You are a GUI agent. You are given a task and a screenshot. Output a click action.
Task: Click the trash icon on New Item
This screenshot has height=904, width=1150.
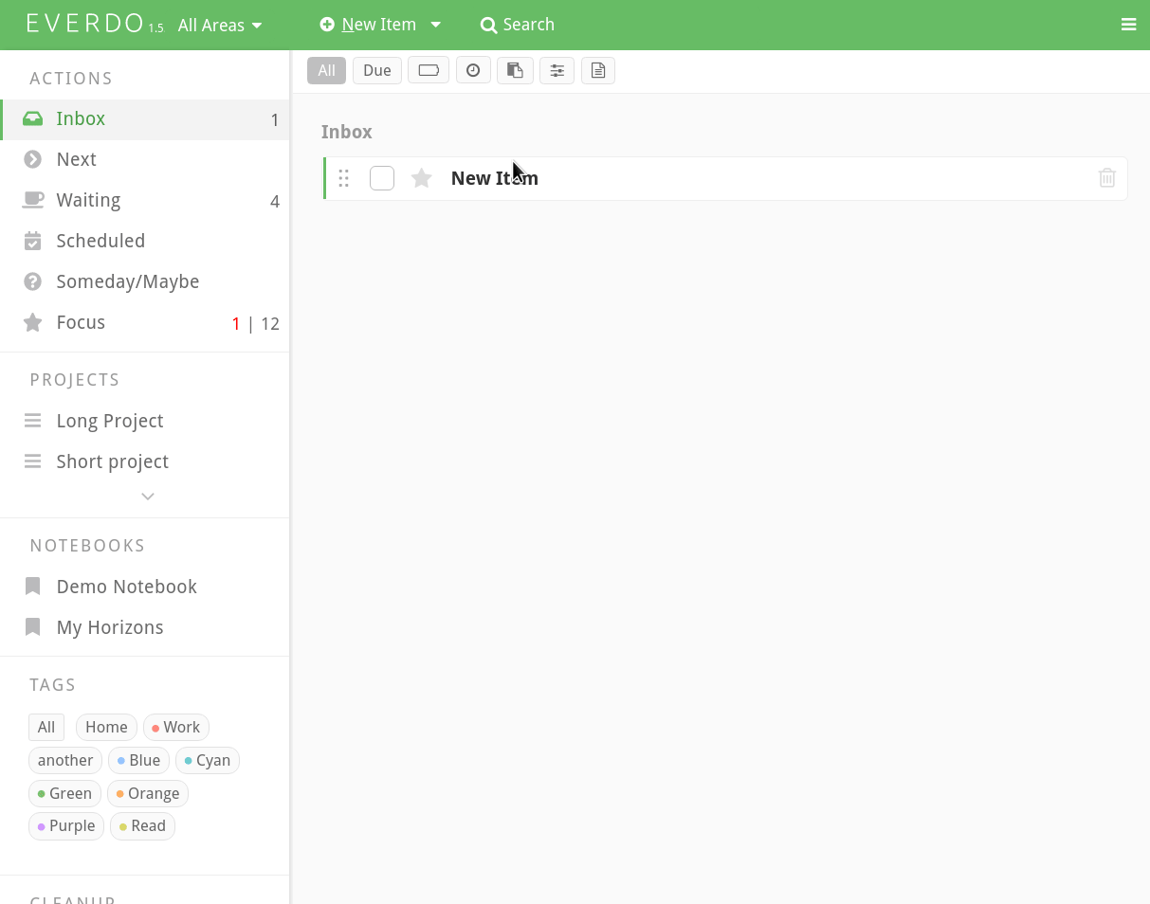click(1106, 178)
